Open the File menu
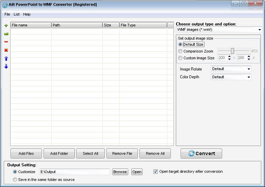 [x=7, y=14]
